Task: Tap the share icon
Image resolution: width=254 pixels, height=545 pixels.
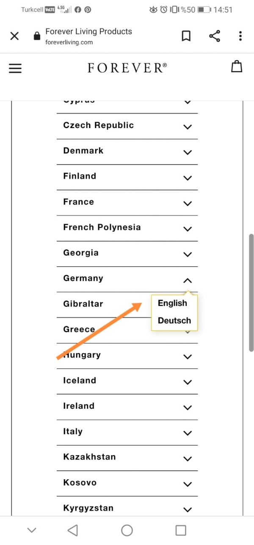Action: [215, 36]
